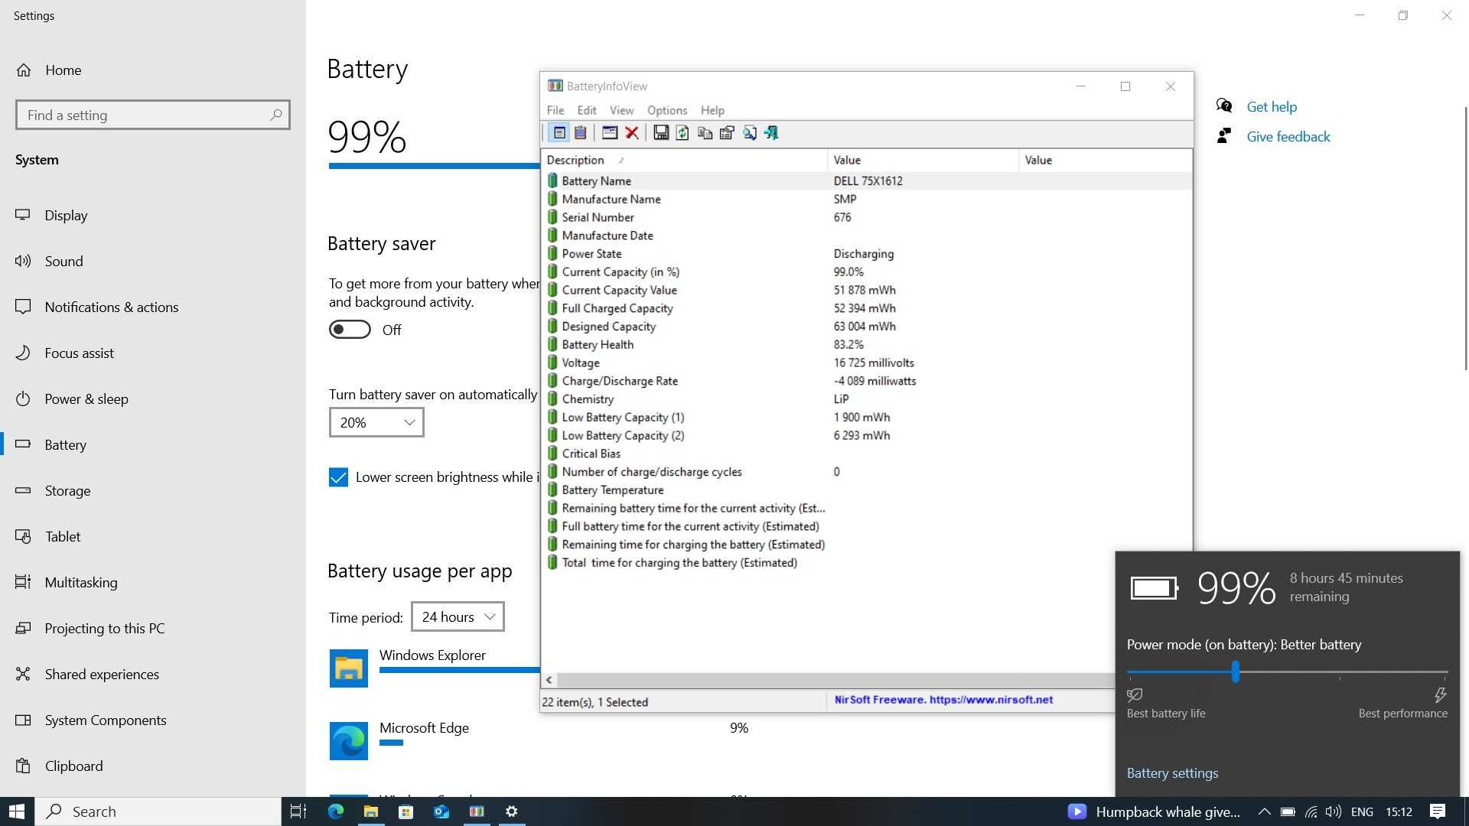The image size is (1469, 826).
Task: Click Description column header to sort
Action: (685, 160)
